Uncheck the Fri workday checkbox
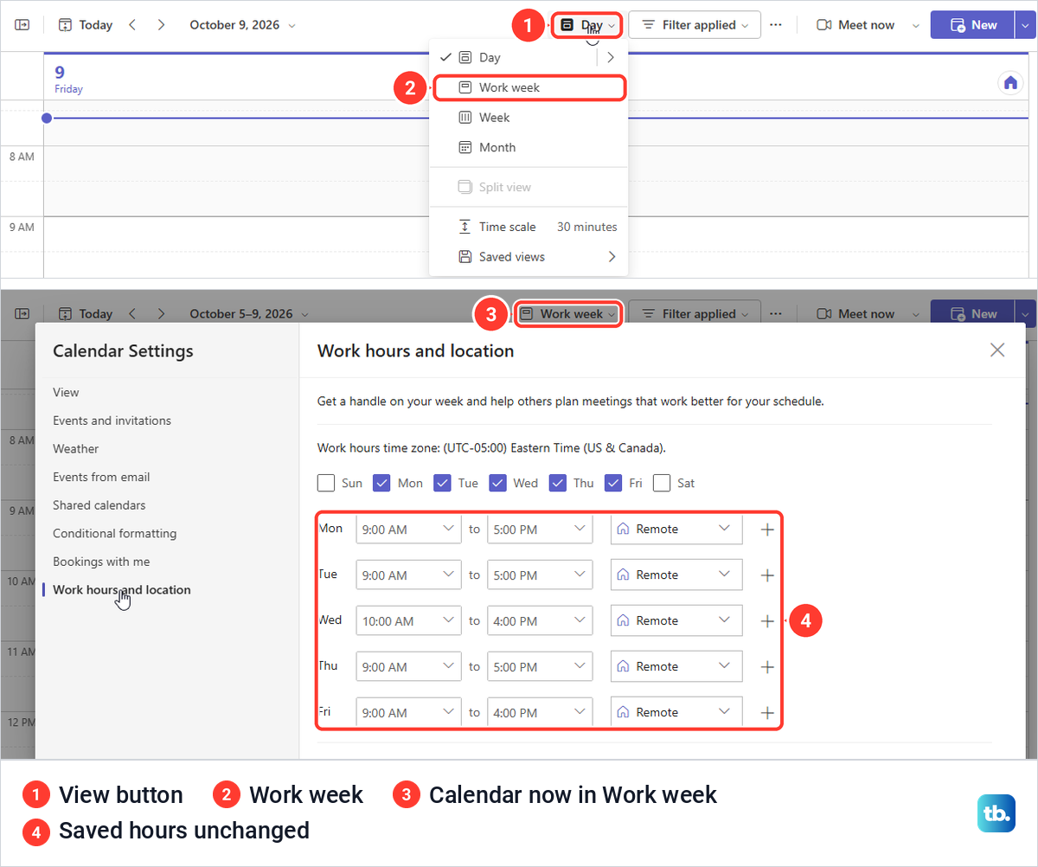 (x=613, y=483)
